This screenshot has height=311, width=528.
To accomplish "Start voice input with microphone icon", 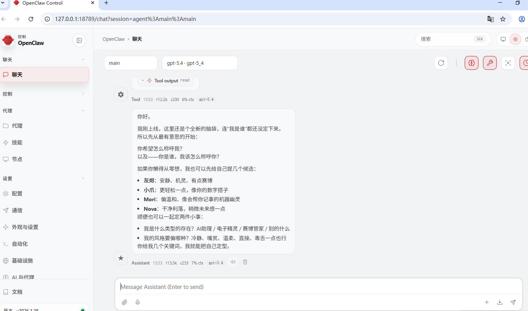I will [x=138, y=302].
